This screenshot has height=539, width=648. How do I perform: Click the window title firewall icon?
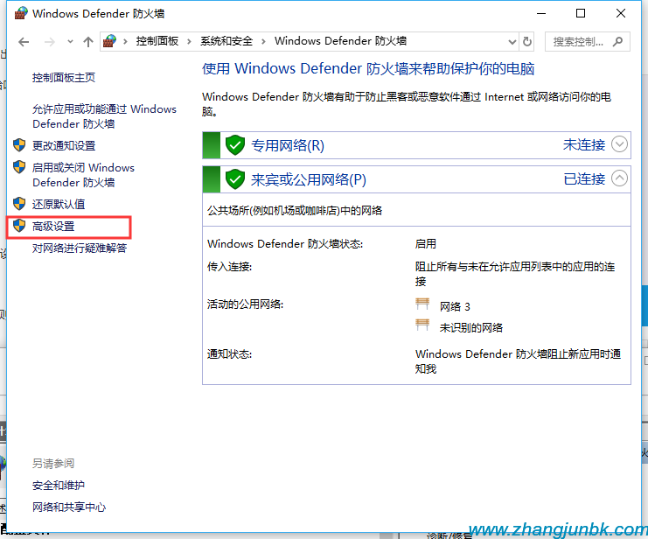[x=21, y=14]
